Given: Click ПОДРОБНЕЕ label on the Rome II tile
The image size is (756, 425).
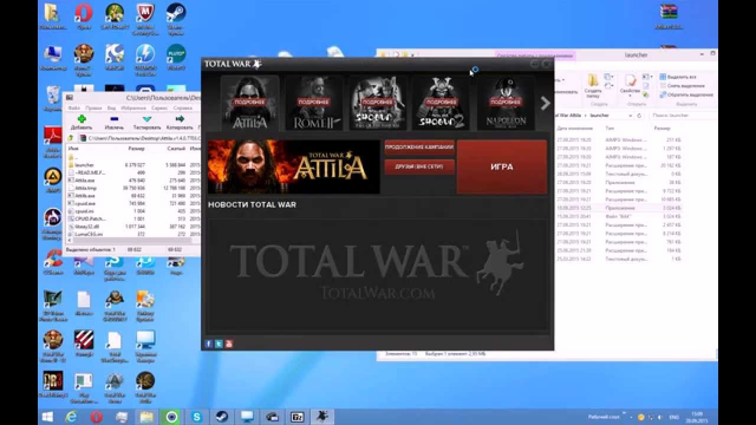Looking at the screenshot, I should point(314,102).
